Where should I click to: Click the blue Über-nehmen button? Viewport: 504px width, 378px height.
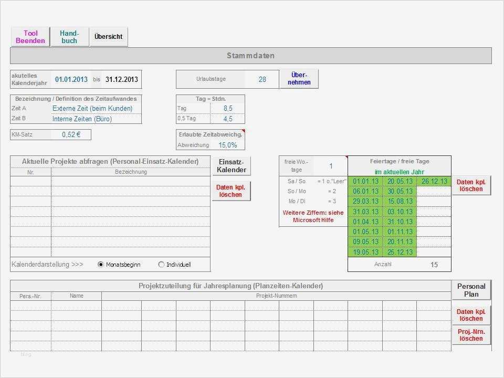click(299, 79)
